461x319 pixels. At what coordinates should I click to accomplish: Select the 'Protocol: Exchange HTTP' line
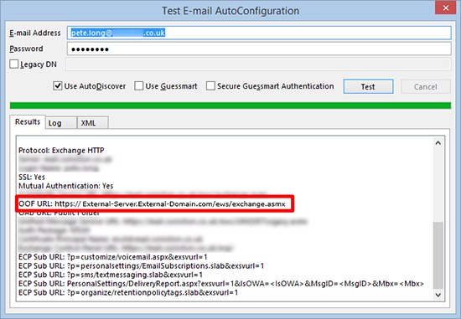point(61,151)
